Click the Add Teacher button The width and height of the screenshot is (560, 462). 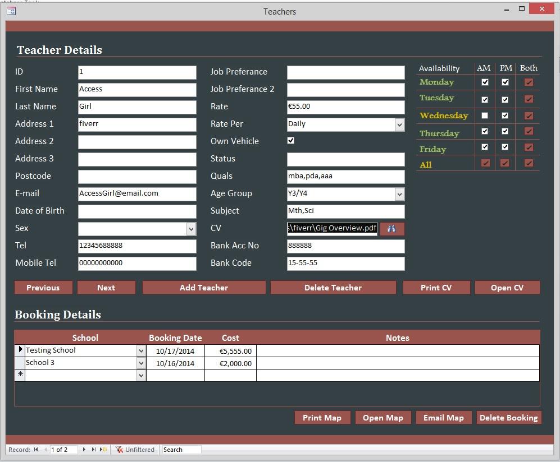(x=203, y=287)
